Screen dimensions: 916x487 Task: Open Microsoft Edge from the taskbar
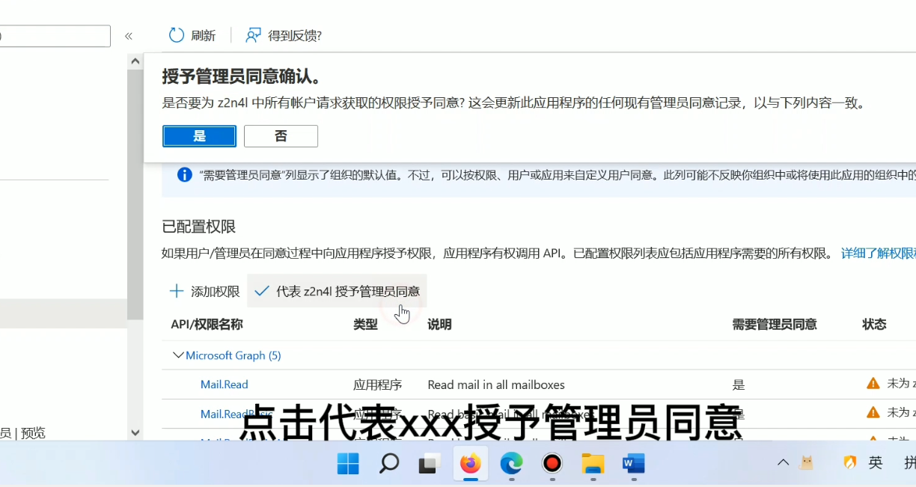(511, 464)
